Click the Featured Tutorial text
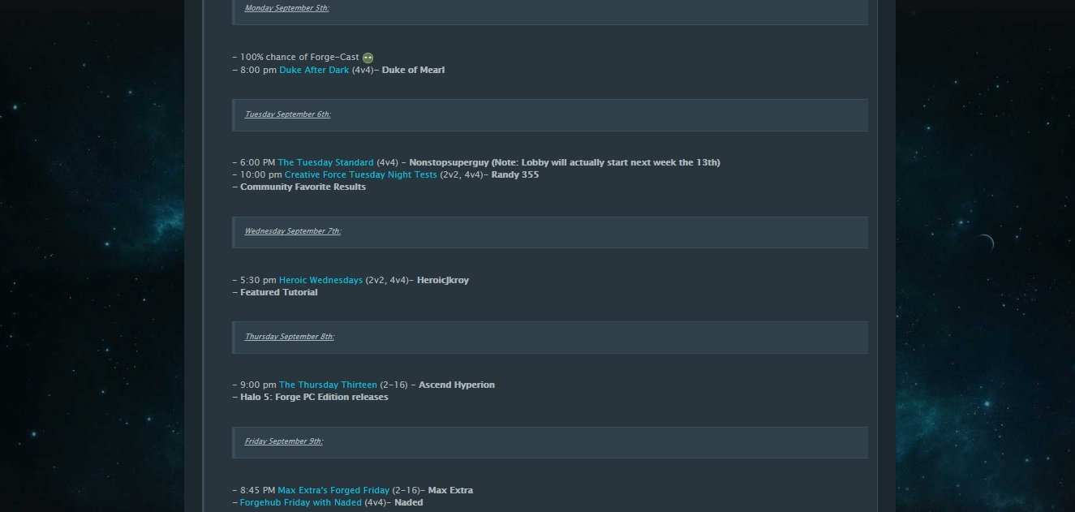1075x512 pixels. point(279,292)
